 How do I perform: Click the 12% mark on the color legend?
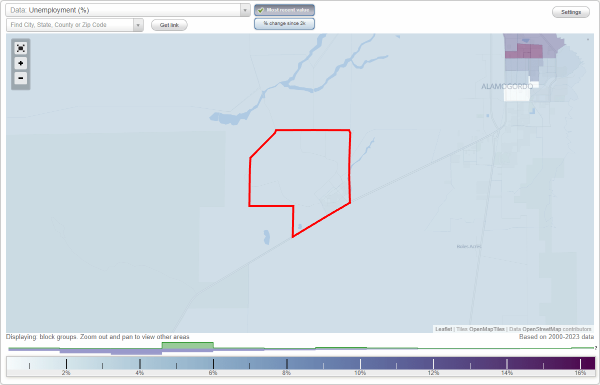coord(433,373)
